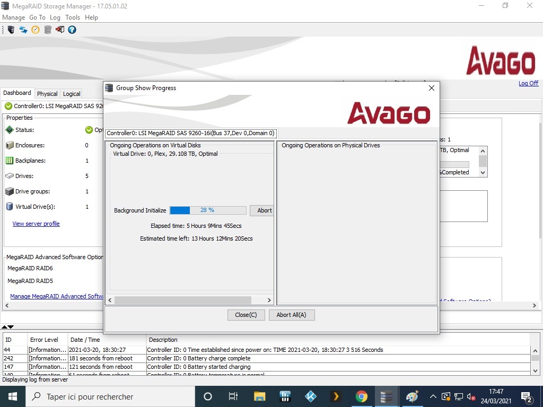Click the virtual drive list down arrow
Viewport: 543px width, 407px height.
483,172
